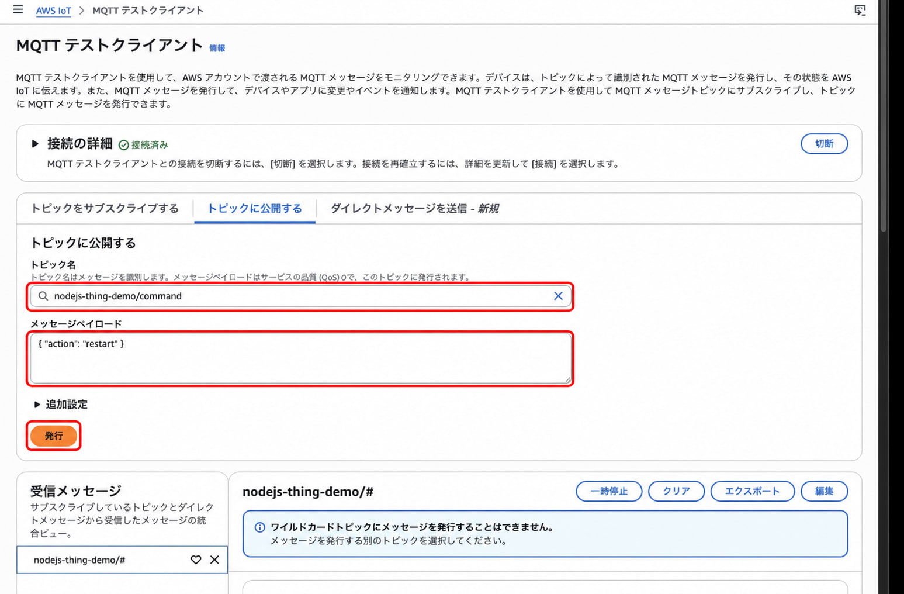Click the 切断 disconnect button
904x594 pixels.
pyautogui.click(x=824, y=144)
